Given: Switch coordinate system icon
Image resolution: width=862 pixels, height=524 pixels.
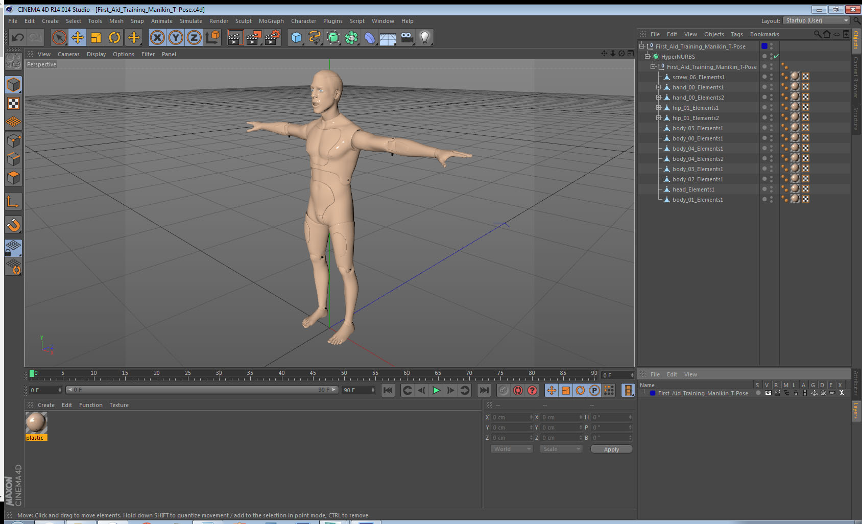Looking at the screenshot, I should (212, 37).
